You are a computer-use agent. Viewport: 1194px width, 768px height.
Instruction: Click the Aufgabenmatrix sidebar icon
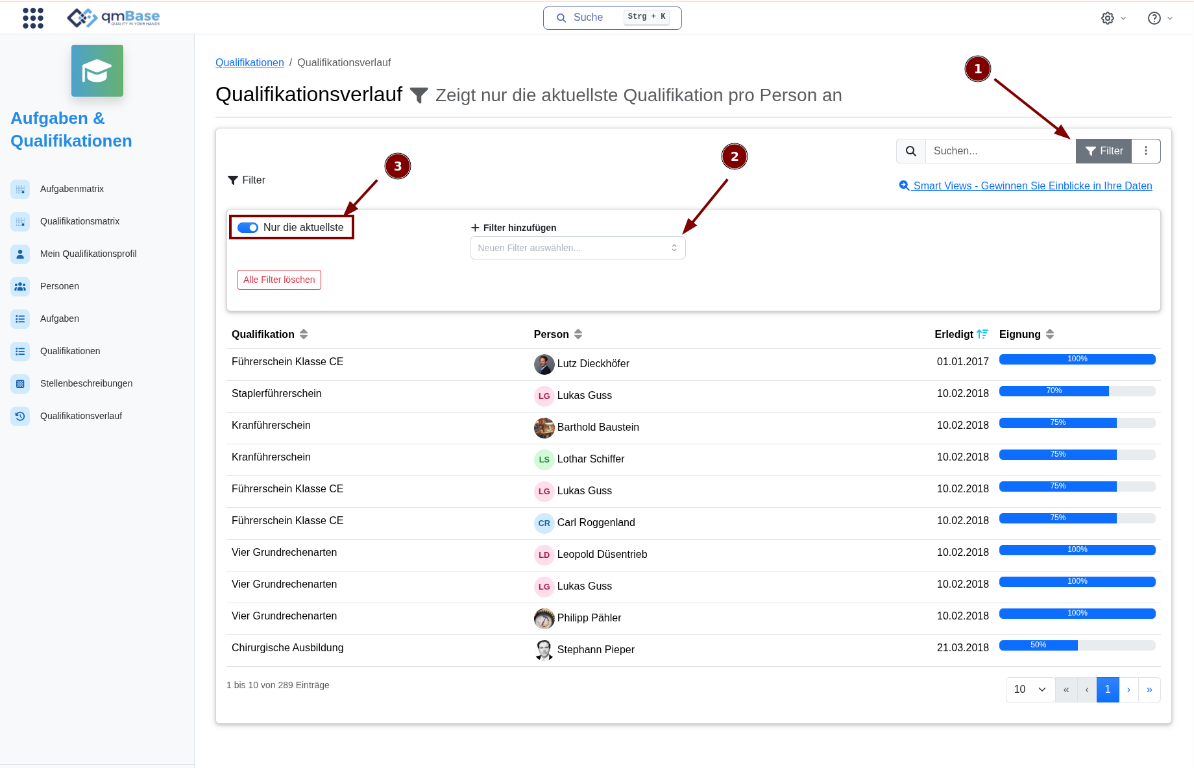20,189
